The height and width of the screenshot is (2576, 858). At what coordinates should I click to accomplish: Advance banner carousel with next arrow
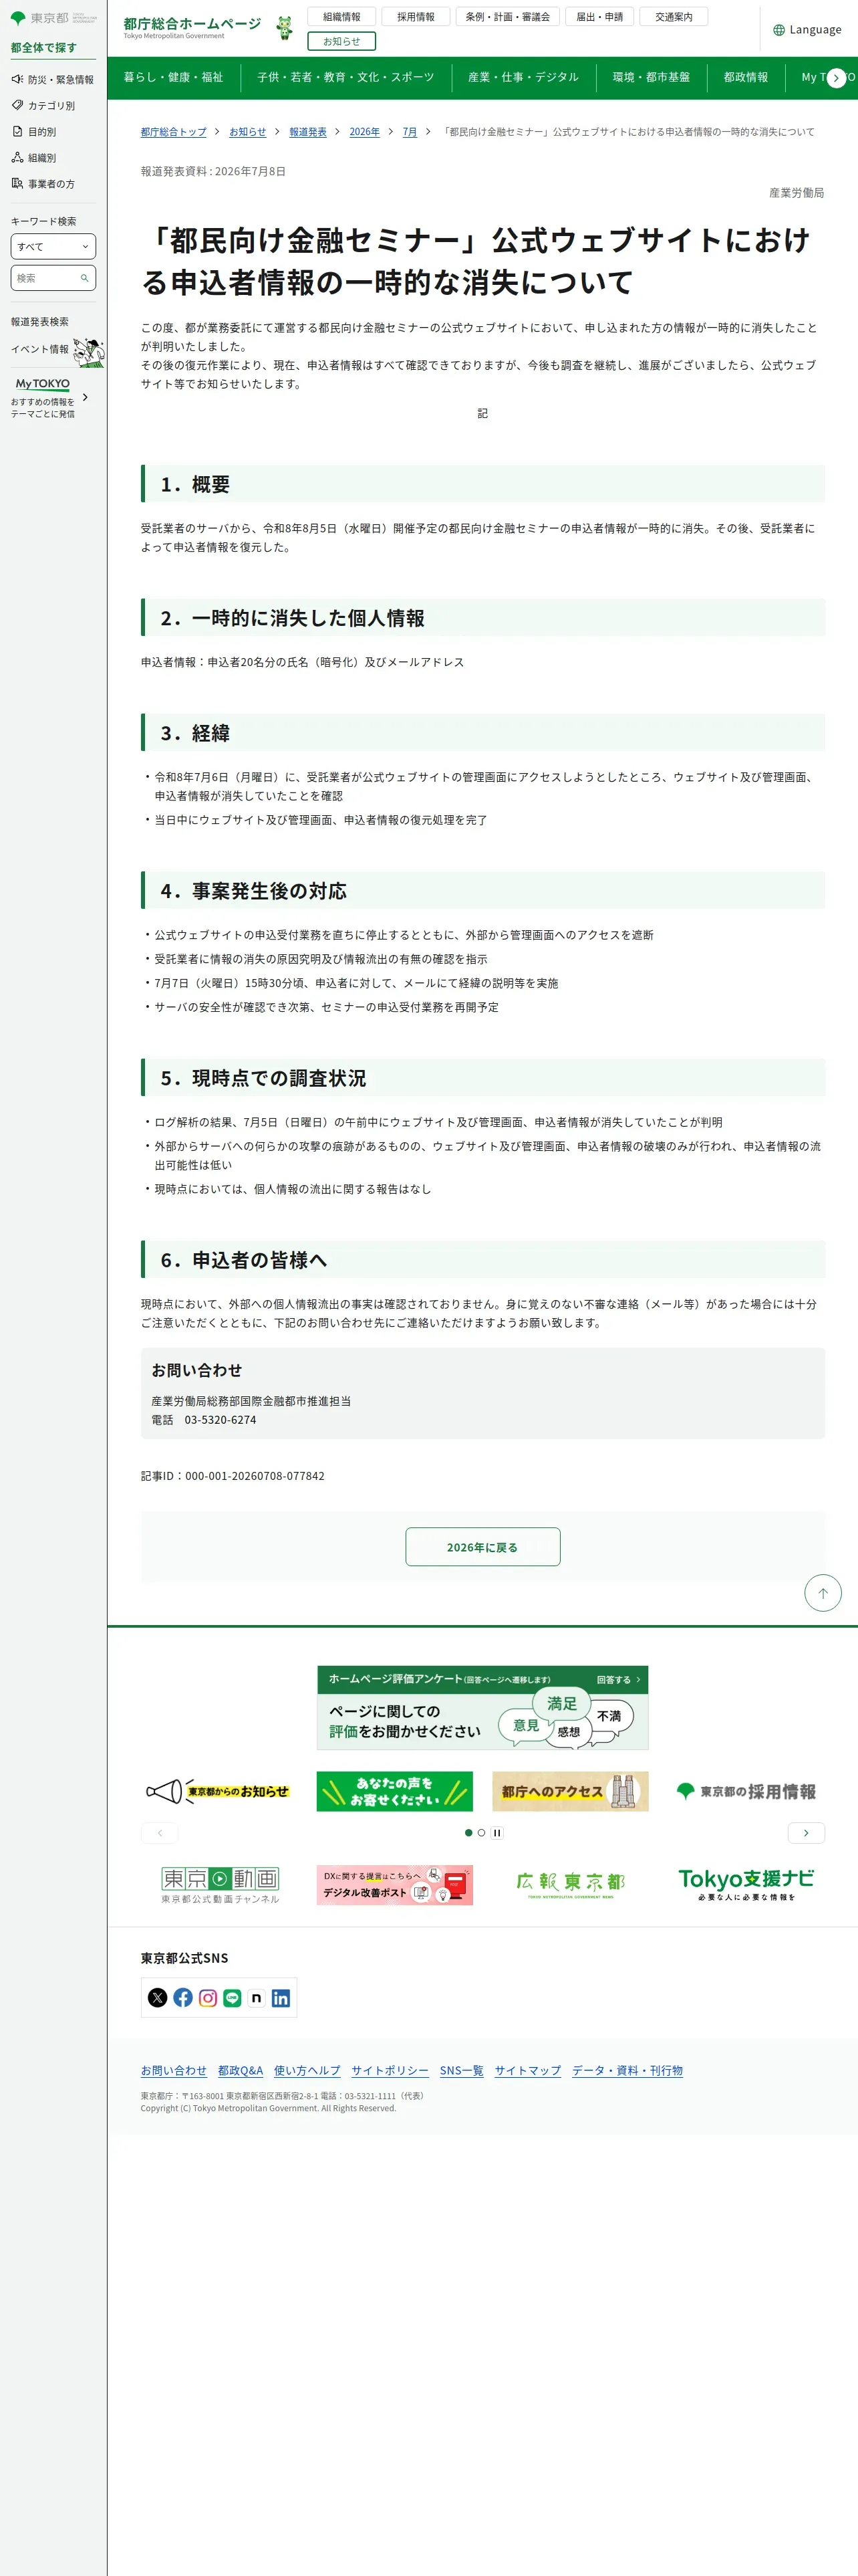tap(806, 1832)
